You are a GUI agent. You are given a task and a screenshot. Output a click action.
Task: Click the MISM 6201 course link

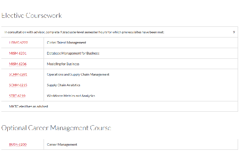18,53
